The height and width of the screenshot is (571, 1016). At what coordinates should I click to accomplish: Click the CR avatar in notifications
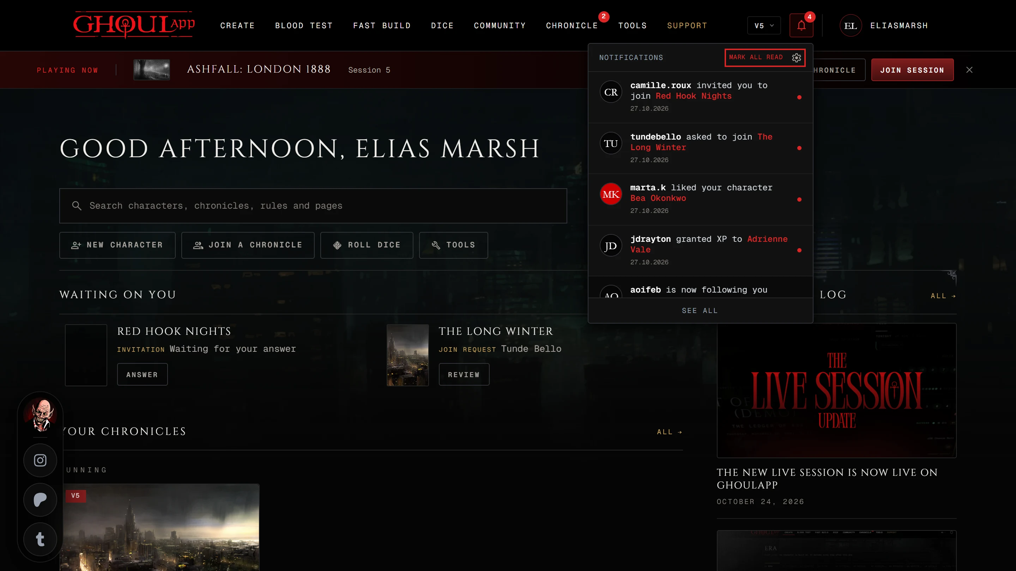pyautogui.click(x=611, y=92)
